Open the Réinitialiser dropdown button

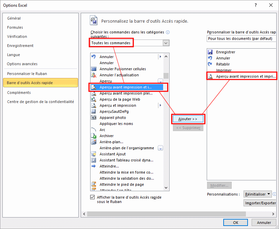[x=257, y=194]
